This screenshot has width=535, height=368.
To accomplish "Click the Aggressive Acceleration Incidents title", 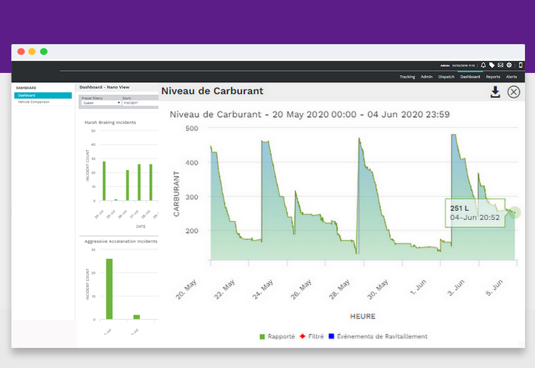I will tap(121, 242).
